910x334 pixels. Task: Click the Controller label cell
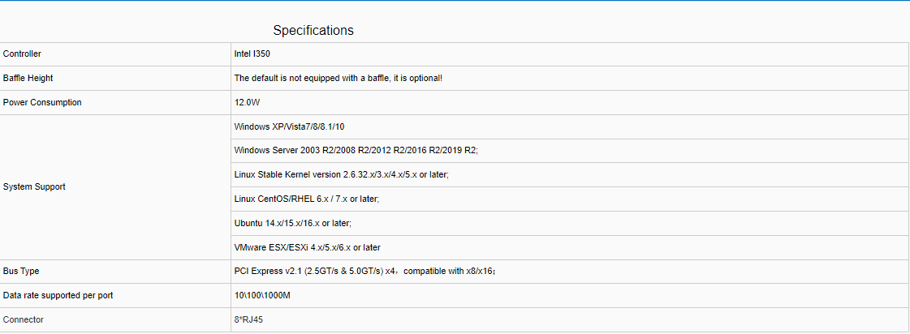tap(22, 54)
